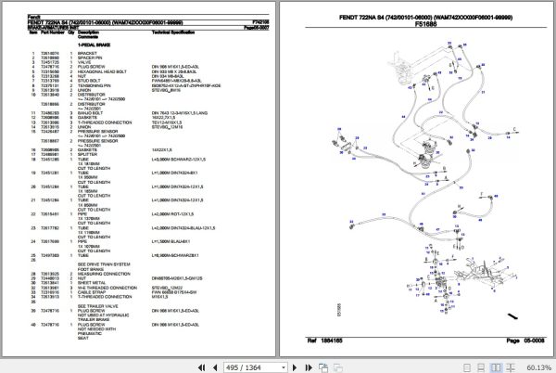Click the NOT USED AT HYDRAULIC comment
This screenshot has width=556, height=373.
[103, 315]
